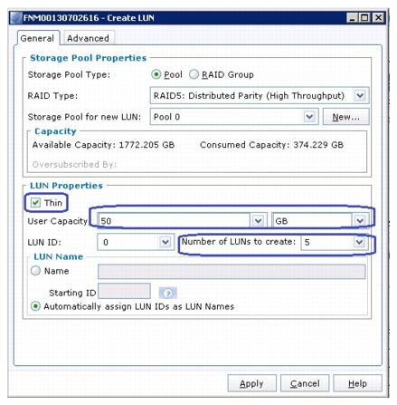Minimize the Create LUN window
The height and width of the screenshot is (405, 397).
click(352, 18)
